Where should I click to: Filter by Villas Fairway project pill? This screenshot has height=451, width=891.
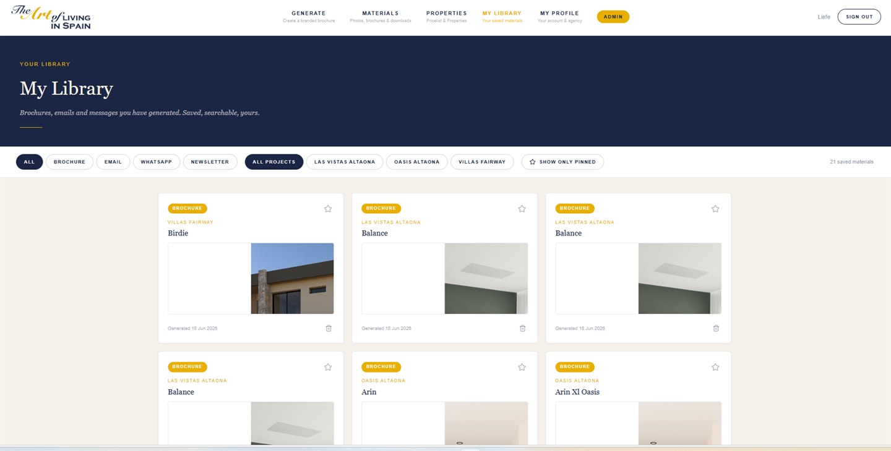pyautogui.click(x=482, y=162)
